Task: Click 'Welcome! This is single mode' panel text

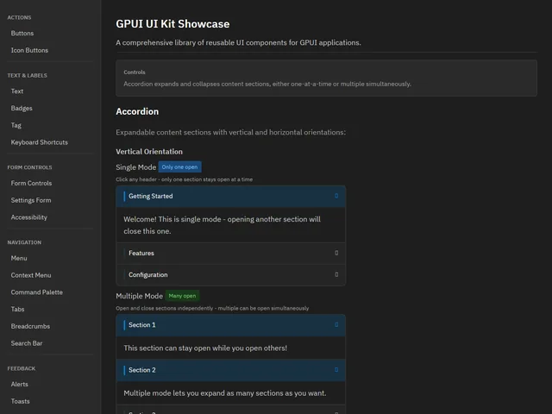Action: pos(222,225)
